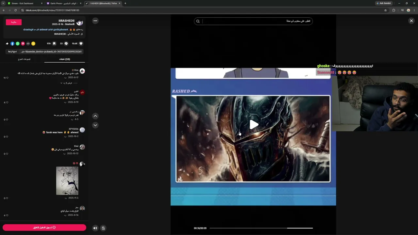Open the drawing image in the comment
Image resolution: width=418 pixels, height=235 pixels.
pos(67,181)
